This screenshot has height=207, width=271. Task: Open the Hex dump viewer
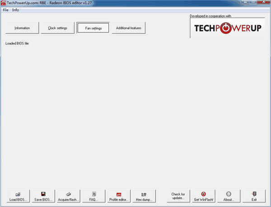[144, 196]
